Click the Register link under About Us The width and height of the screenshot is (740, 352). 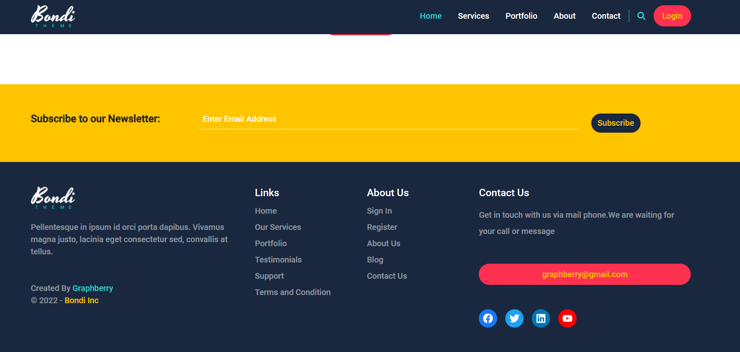click(x=382, y=227)
